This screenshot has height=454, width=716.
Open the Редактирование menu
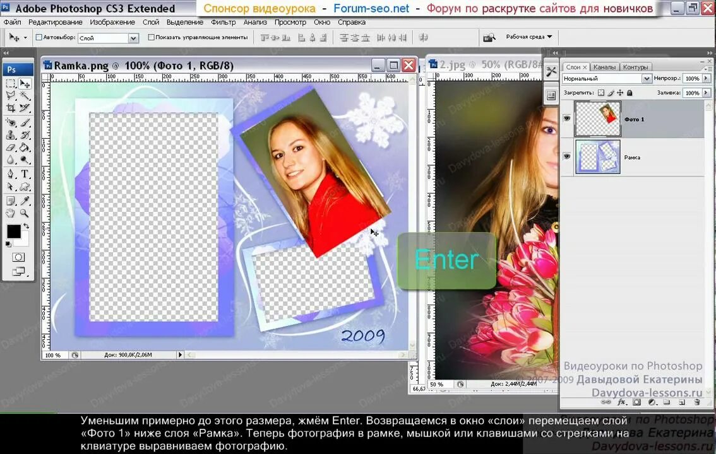coord(56,22)
